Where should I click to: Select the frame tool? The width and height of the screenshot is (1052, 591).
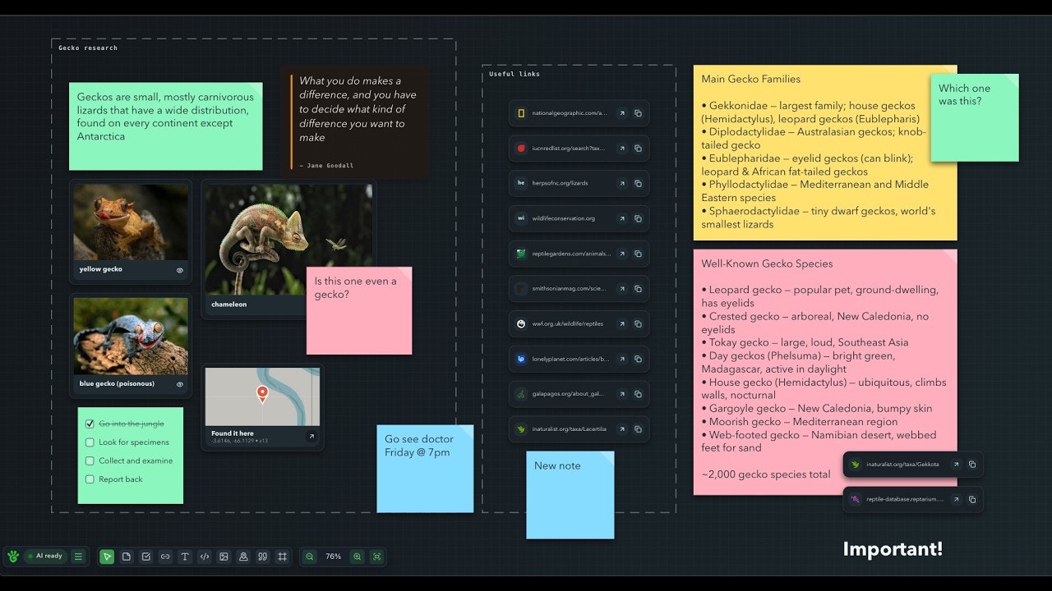pos(282,557)
